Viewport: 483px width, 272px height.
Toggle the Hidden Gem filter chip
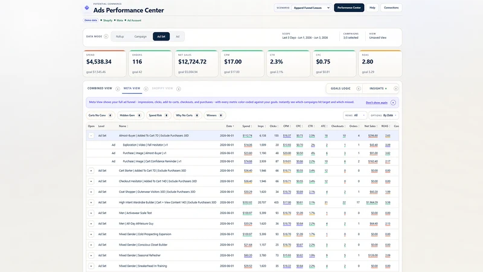point(130,115)
